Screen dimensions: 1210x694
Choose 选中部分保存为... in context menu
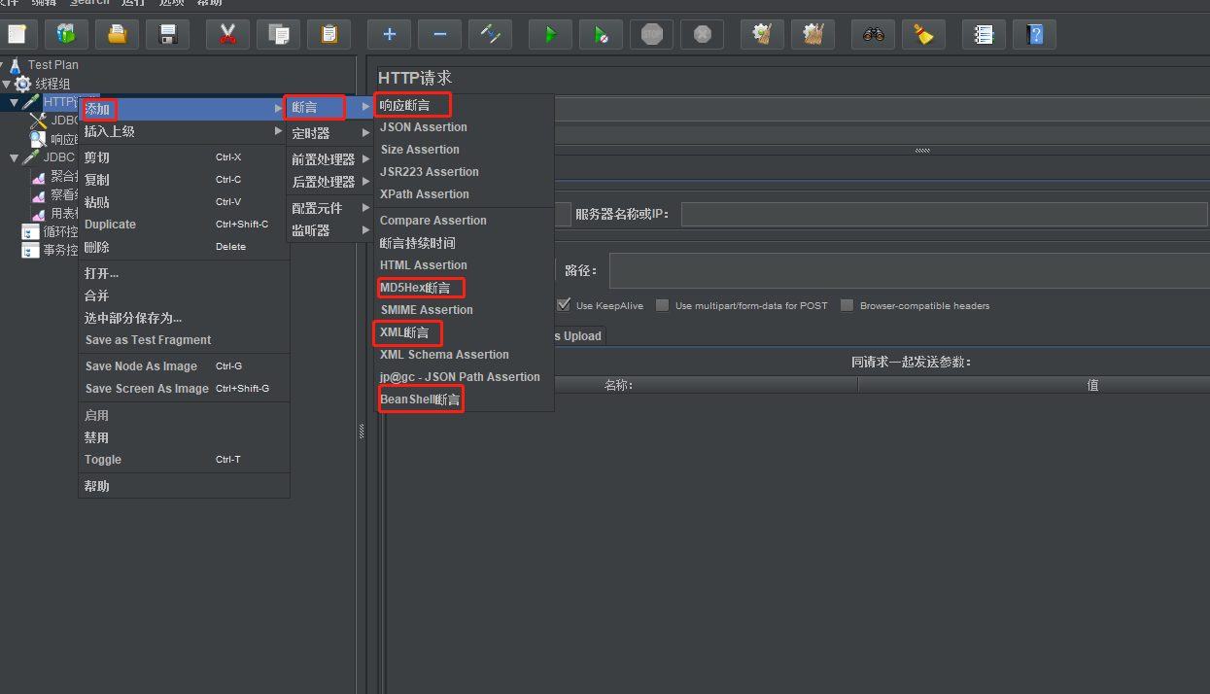coord(184,318)
